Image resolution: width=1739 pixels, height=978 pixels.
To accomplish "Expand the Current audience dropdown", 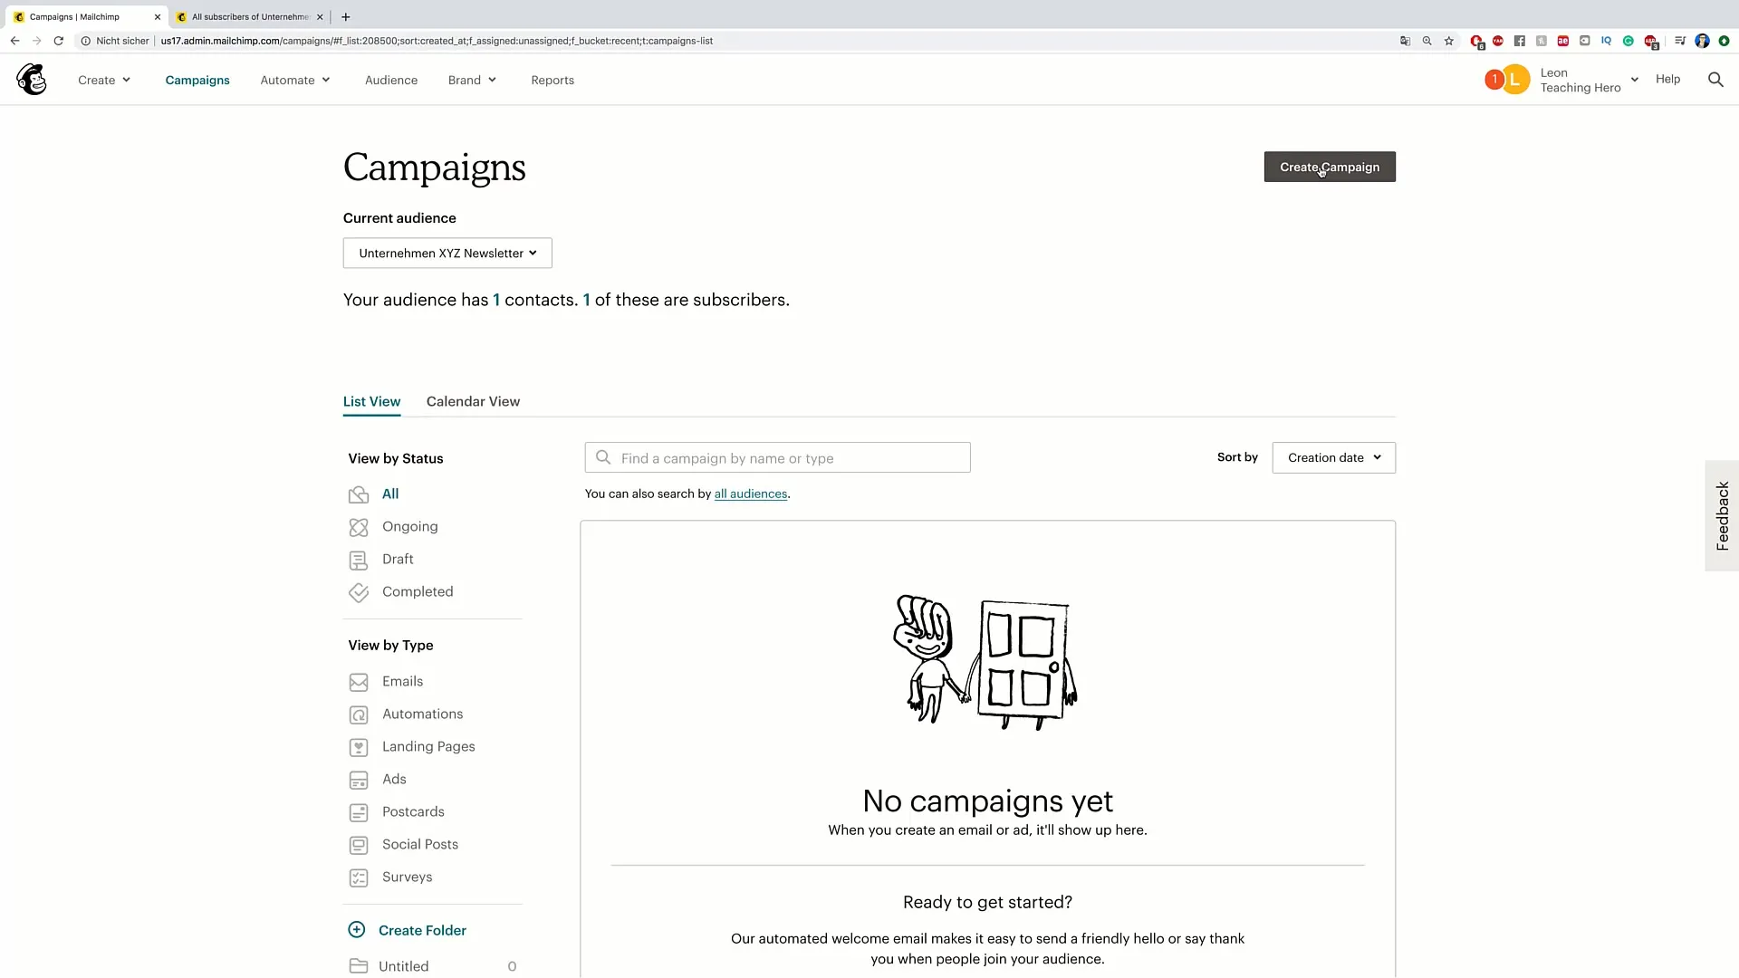I will point(447,252).
